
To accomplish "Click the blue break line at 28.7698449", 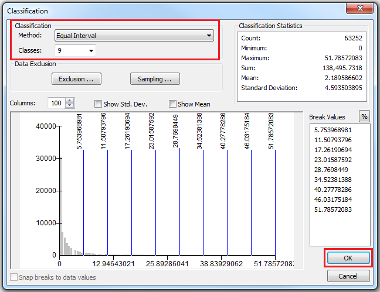I will coord(179,202).
